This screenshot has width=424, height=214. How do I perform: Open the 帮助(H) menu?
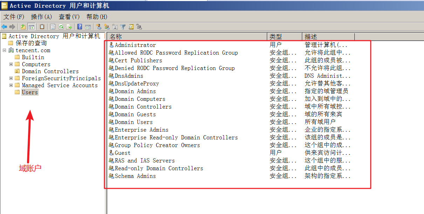click(97, 17)
